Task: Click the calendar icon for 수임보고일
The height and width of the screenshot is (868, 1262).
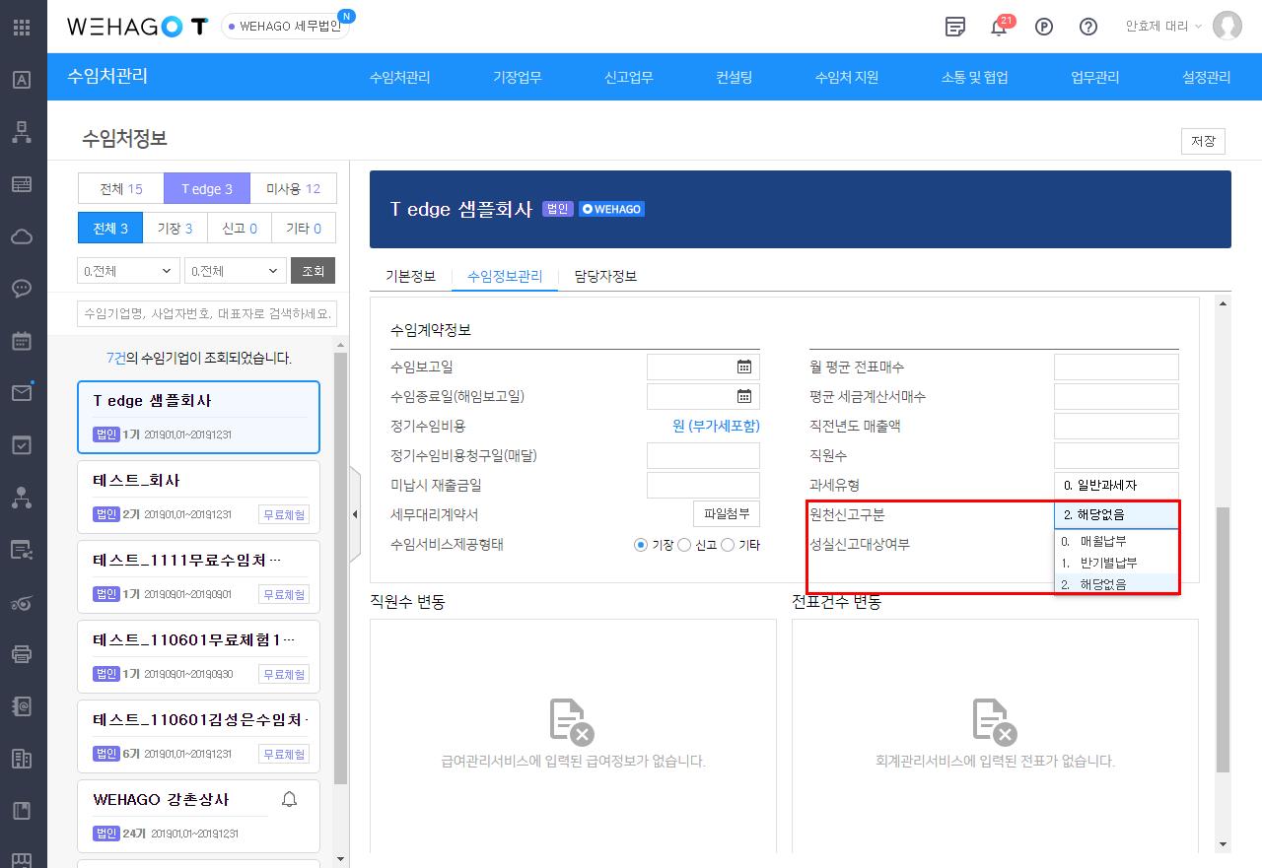Action: [x=744, y=367]
